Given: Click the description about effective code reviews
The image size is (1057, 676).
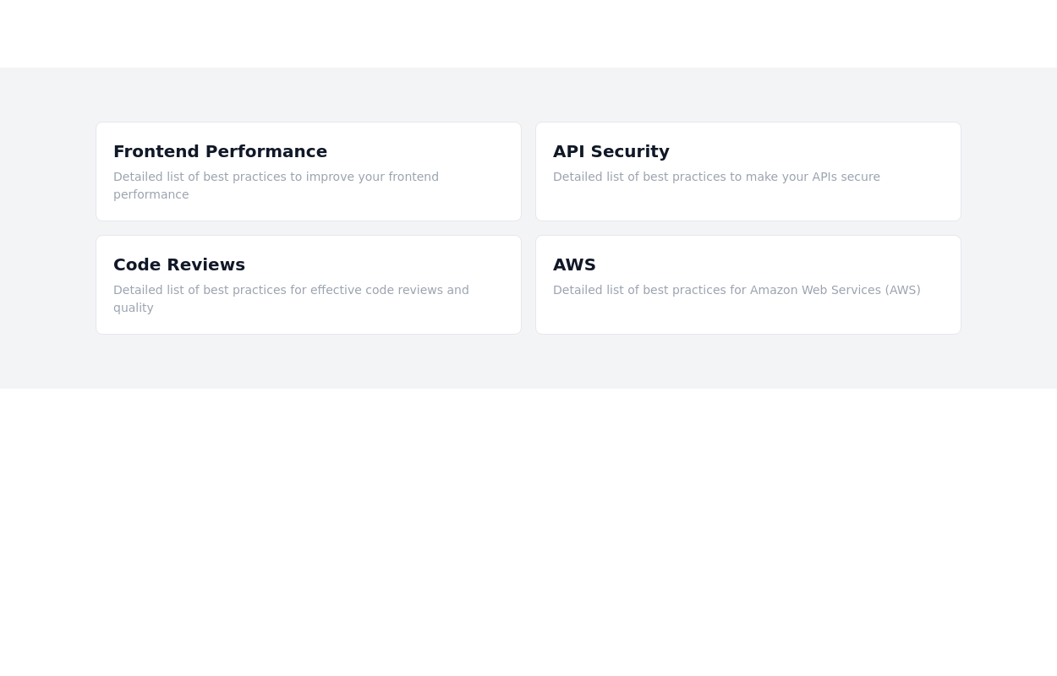Looking at the screenshot, I should 291,290.
